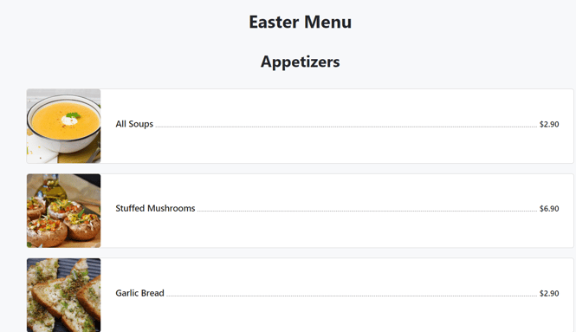Click the word Easter in the title
The image size is (576, 332).
[274, 22]
